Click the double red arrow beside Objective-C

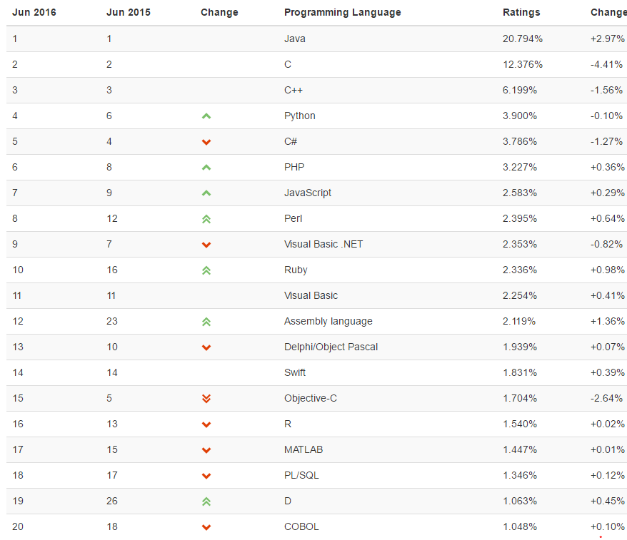(206, 399)
